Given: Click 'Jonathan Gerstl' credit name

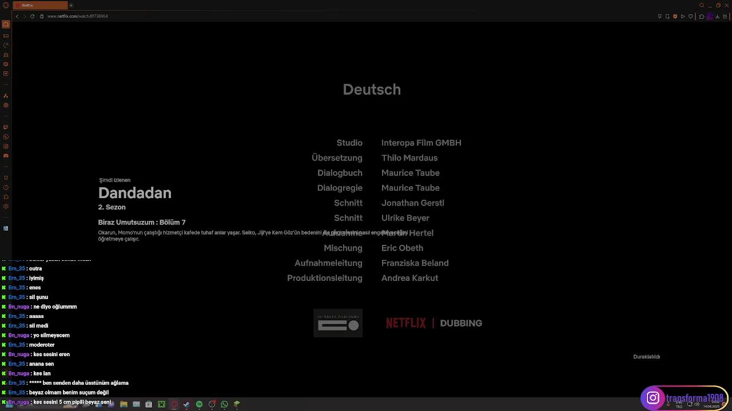Looking at the screenshot, I should click(413, 203).
